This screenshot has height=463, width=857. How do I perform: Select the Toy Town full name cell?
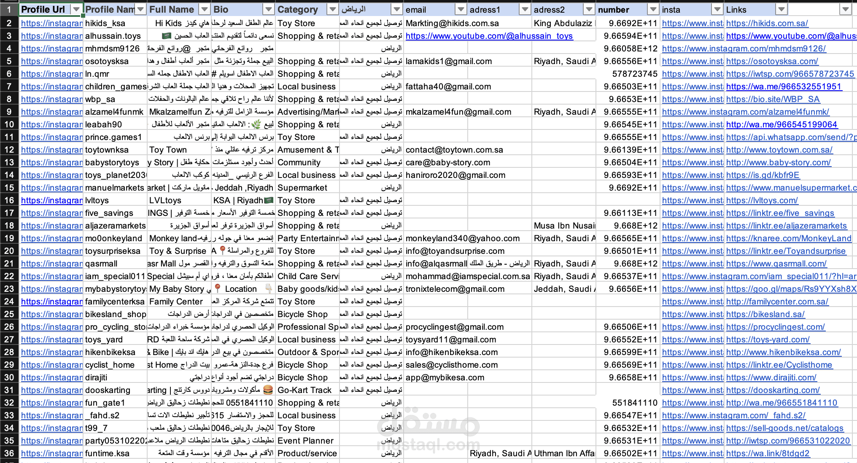point(179,150)
